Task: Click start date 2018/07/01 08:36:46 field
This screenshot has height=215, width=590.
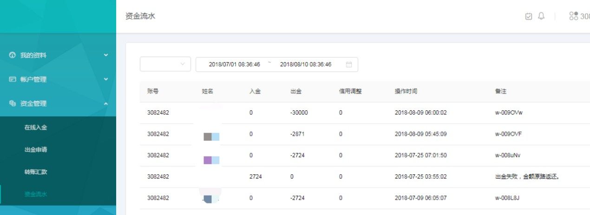Action: click(x=234, y=64)
